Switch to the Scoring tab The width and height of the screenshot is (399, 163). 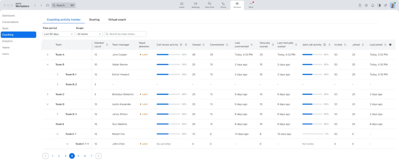coord(94,20)
